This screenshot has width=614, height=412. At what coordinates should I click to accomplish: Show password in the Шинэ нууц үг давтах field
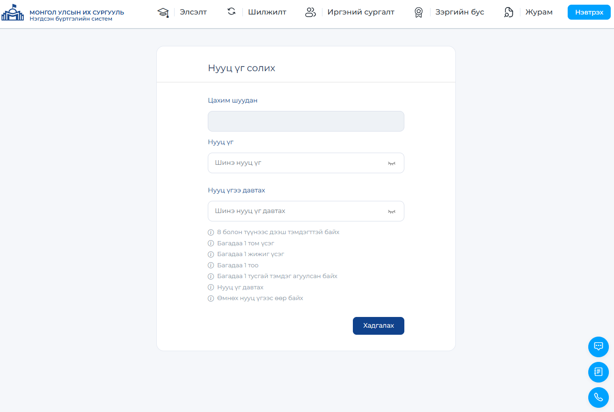(x=392, y=211)
